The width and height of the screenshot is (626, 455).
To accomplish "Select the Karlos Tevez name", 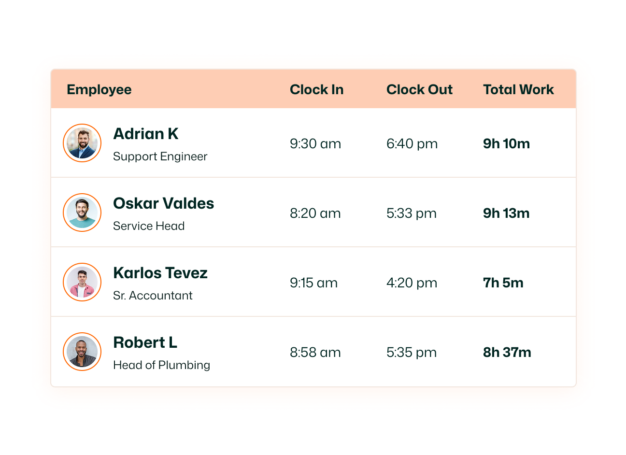I will click(x=160, y=273).
